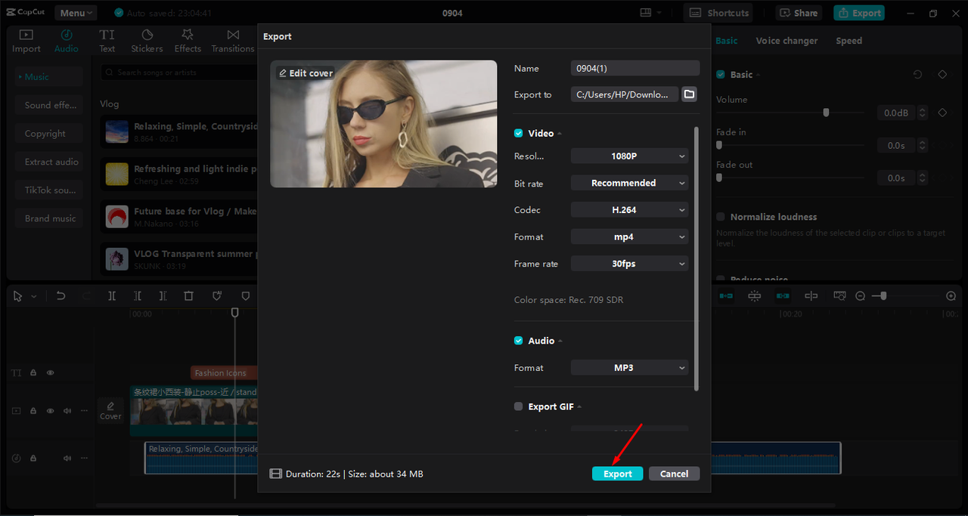Click the top-right Export button in title bar
Screen dimensions: 968x516
point(859,13)
